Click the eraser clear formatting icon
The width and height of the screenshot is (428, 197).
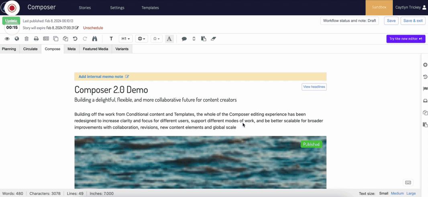click(x=214, y=39)
